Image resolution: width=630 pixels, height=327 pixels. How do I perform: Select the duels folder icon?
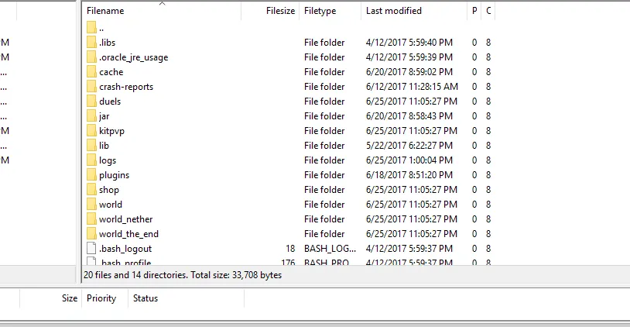(91, 102)
